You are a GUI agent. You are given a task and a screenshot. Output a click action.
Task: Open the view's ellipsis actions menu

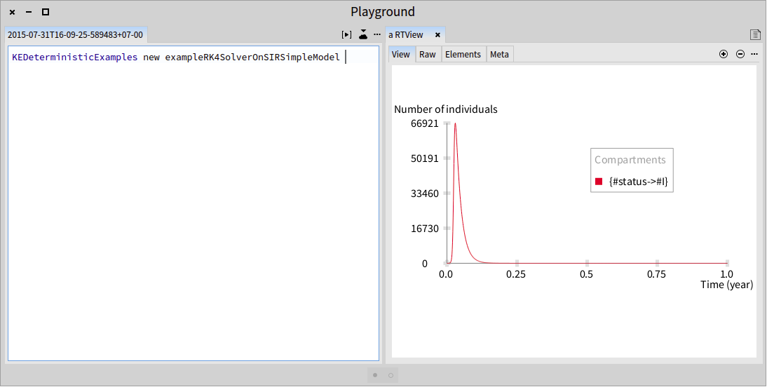coord(754,54)
